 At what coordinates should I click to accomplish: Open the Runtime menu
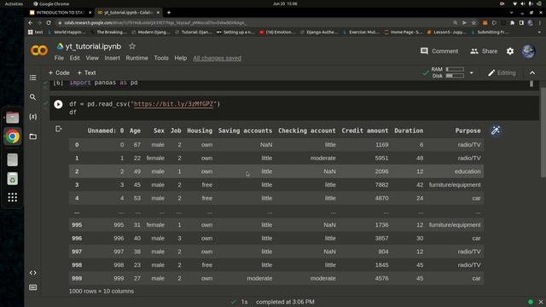136,58
